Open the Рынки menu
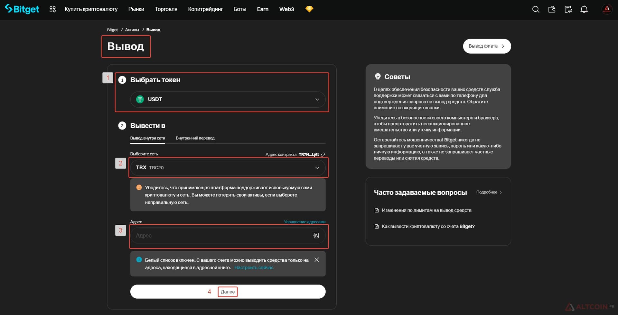Viewport: 618px width, 315px height. pos(136,9)
